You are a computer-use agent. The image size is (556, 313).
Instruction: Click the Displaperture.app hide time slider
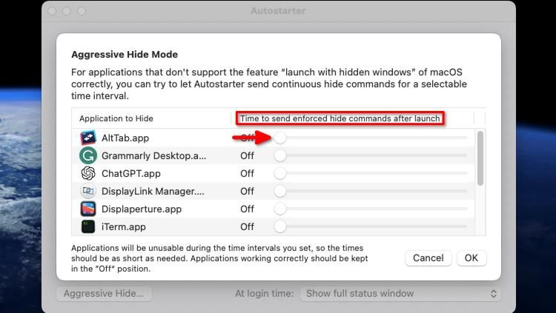[x=280, y=209]
